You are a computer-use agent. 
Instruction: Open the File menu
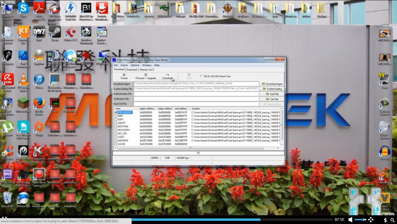[116, 65]
